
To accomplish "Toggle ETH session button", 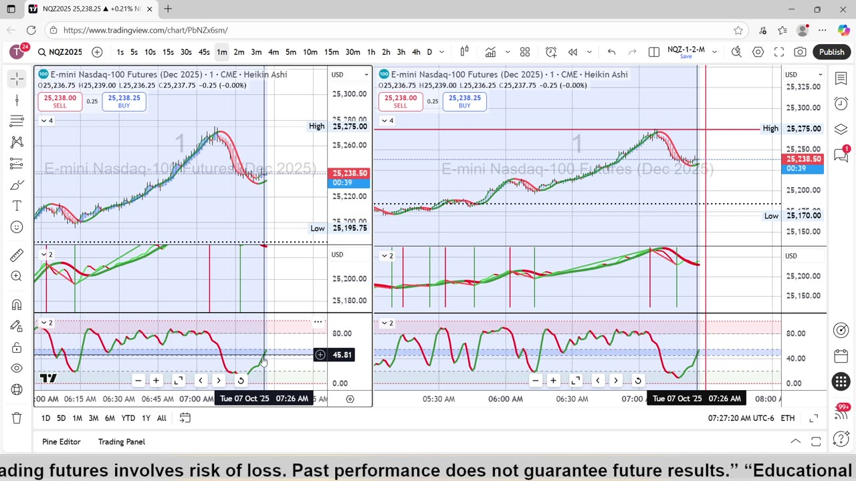I will (788, 418).
